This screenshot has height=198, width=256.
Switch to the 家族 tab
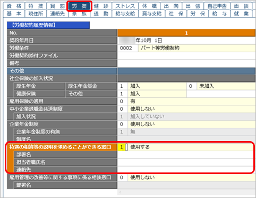[79, 14]
